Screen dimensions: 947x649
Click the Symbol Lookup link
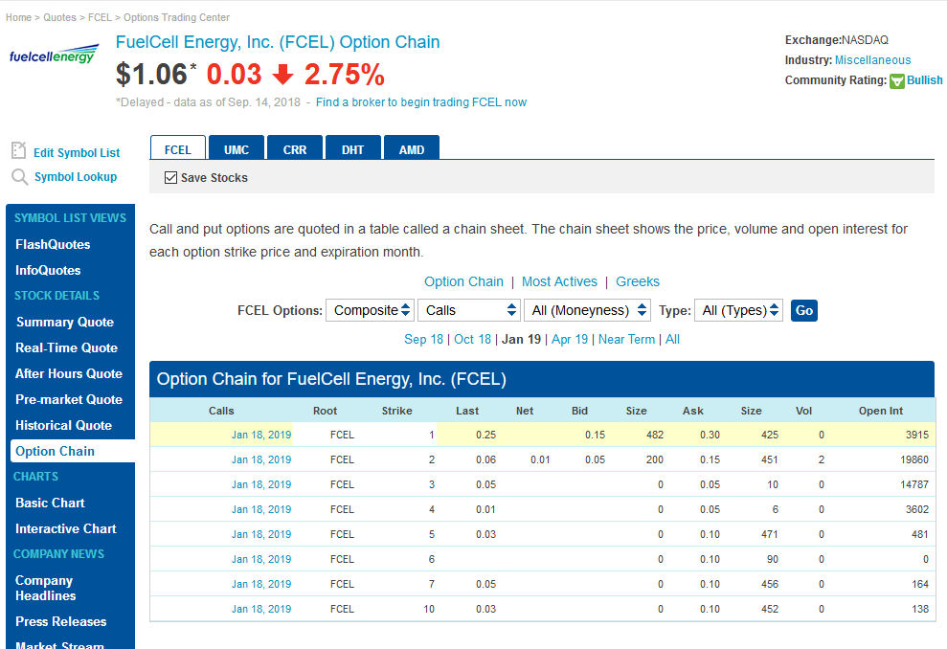pyautogui.click(x=76, y=177)
